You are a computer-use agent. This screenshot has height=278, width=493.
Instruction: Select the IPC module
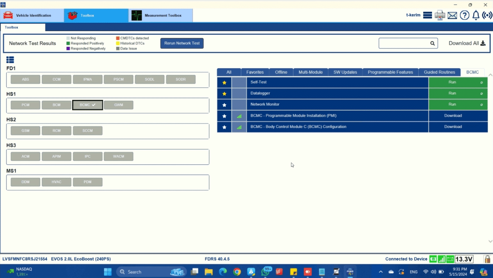click(x=88, y=156)
